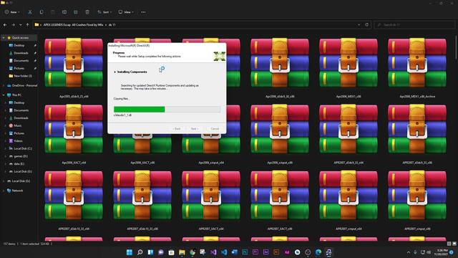This screenshot has height=258, width=458.
Task: Open Apr2005_d3dx9_25_x64 archive icon
Action: pos(74,62)
